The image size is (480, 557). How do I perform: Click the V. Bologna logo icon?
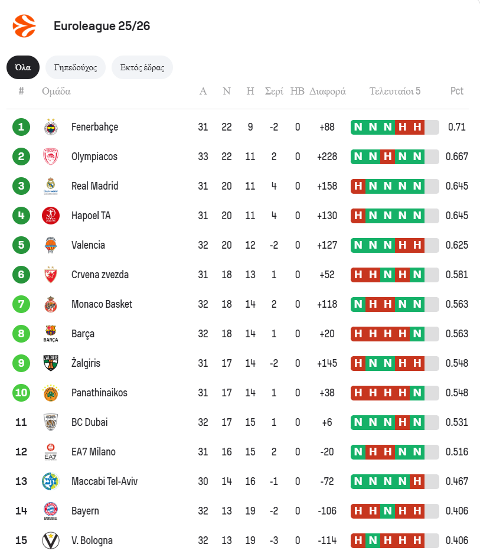click(51, 540)
